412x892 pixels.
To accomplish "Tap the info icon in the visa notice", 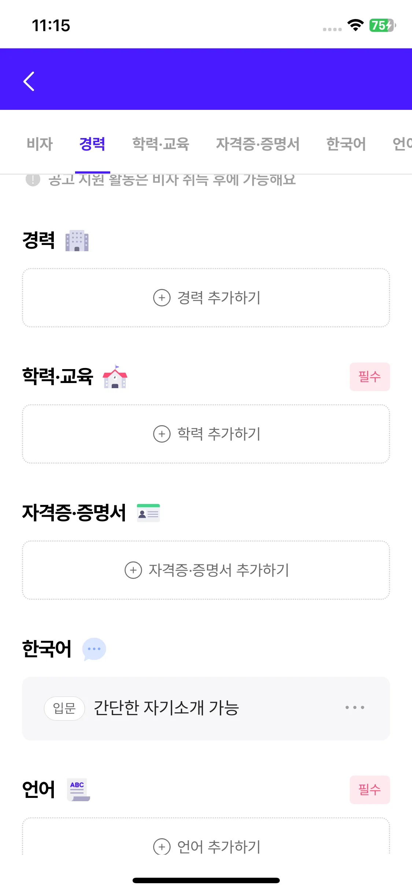I will click(33, 180).
